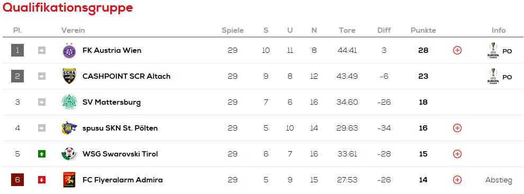
Task: Click the Punkte column header
Action: click(423, 30)
